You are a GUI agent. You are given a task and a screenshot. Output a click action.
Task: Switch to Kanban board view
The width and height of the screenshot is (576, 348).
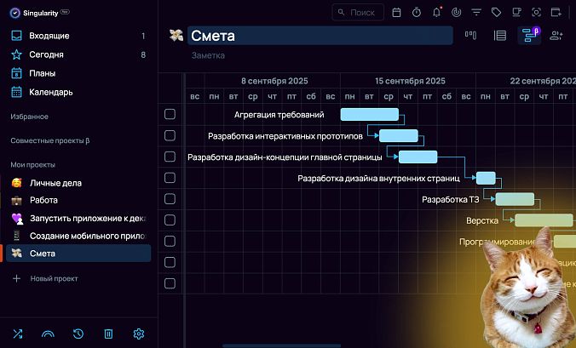coord(470,36)
